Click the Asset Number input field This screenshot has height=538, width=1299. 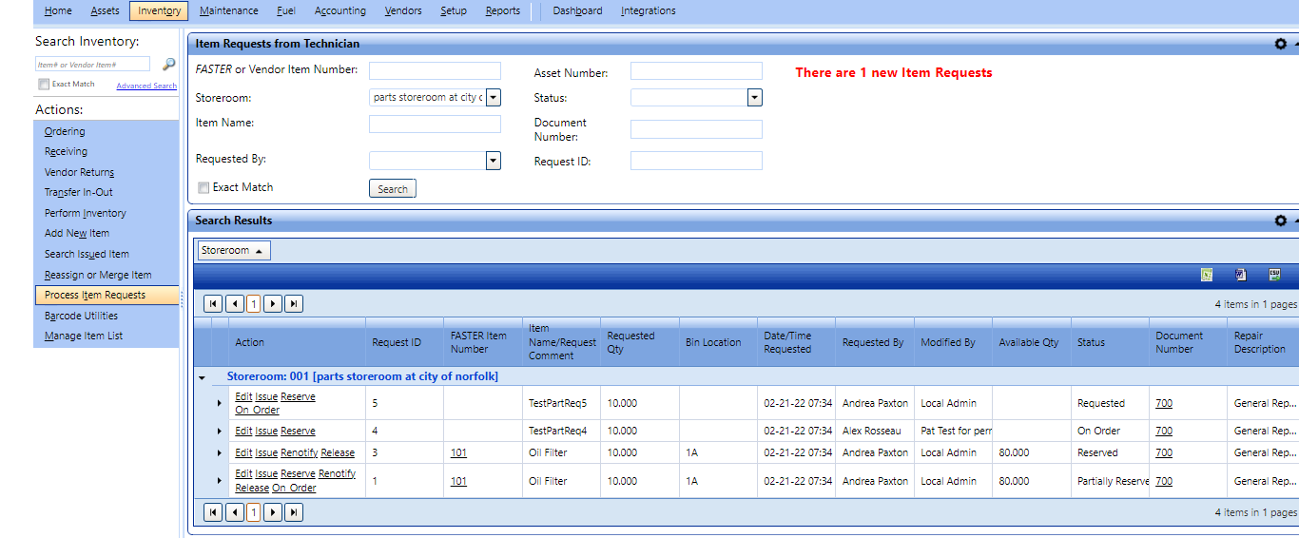pos(696,71)
